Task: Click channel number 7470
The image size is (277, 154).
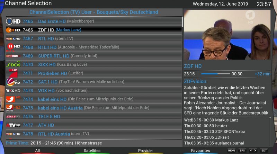Action: (x=28, y=65)
